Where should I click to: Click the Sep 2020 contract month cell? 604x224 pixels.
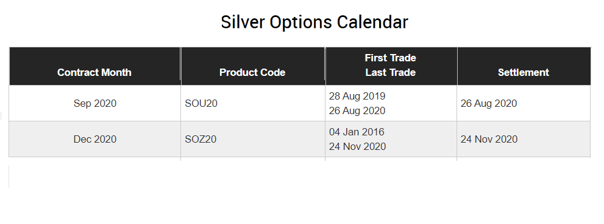[94, 104]
